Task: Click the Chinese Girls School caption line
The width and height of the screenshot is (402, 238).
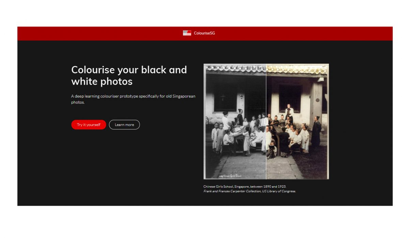Action: coord(245,187)
